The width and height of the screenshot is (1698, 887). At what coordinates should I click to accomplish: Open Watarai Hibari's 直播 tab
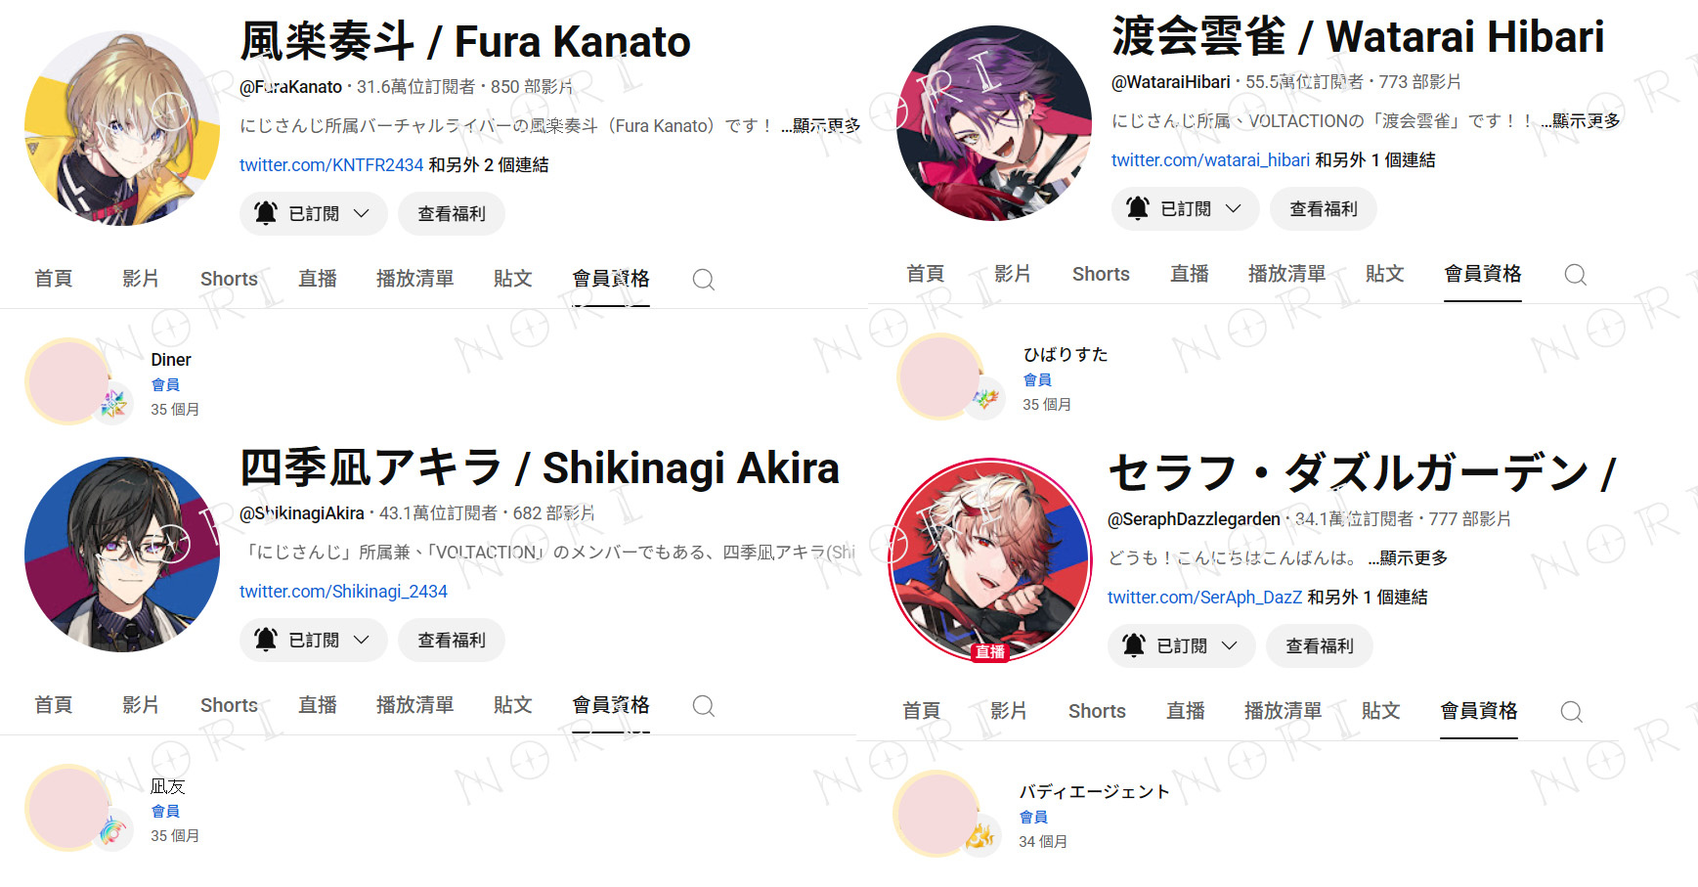(x=1190, y=275)
